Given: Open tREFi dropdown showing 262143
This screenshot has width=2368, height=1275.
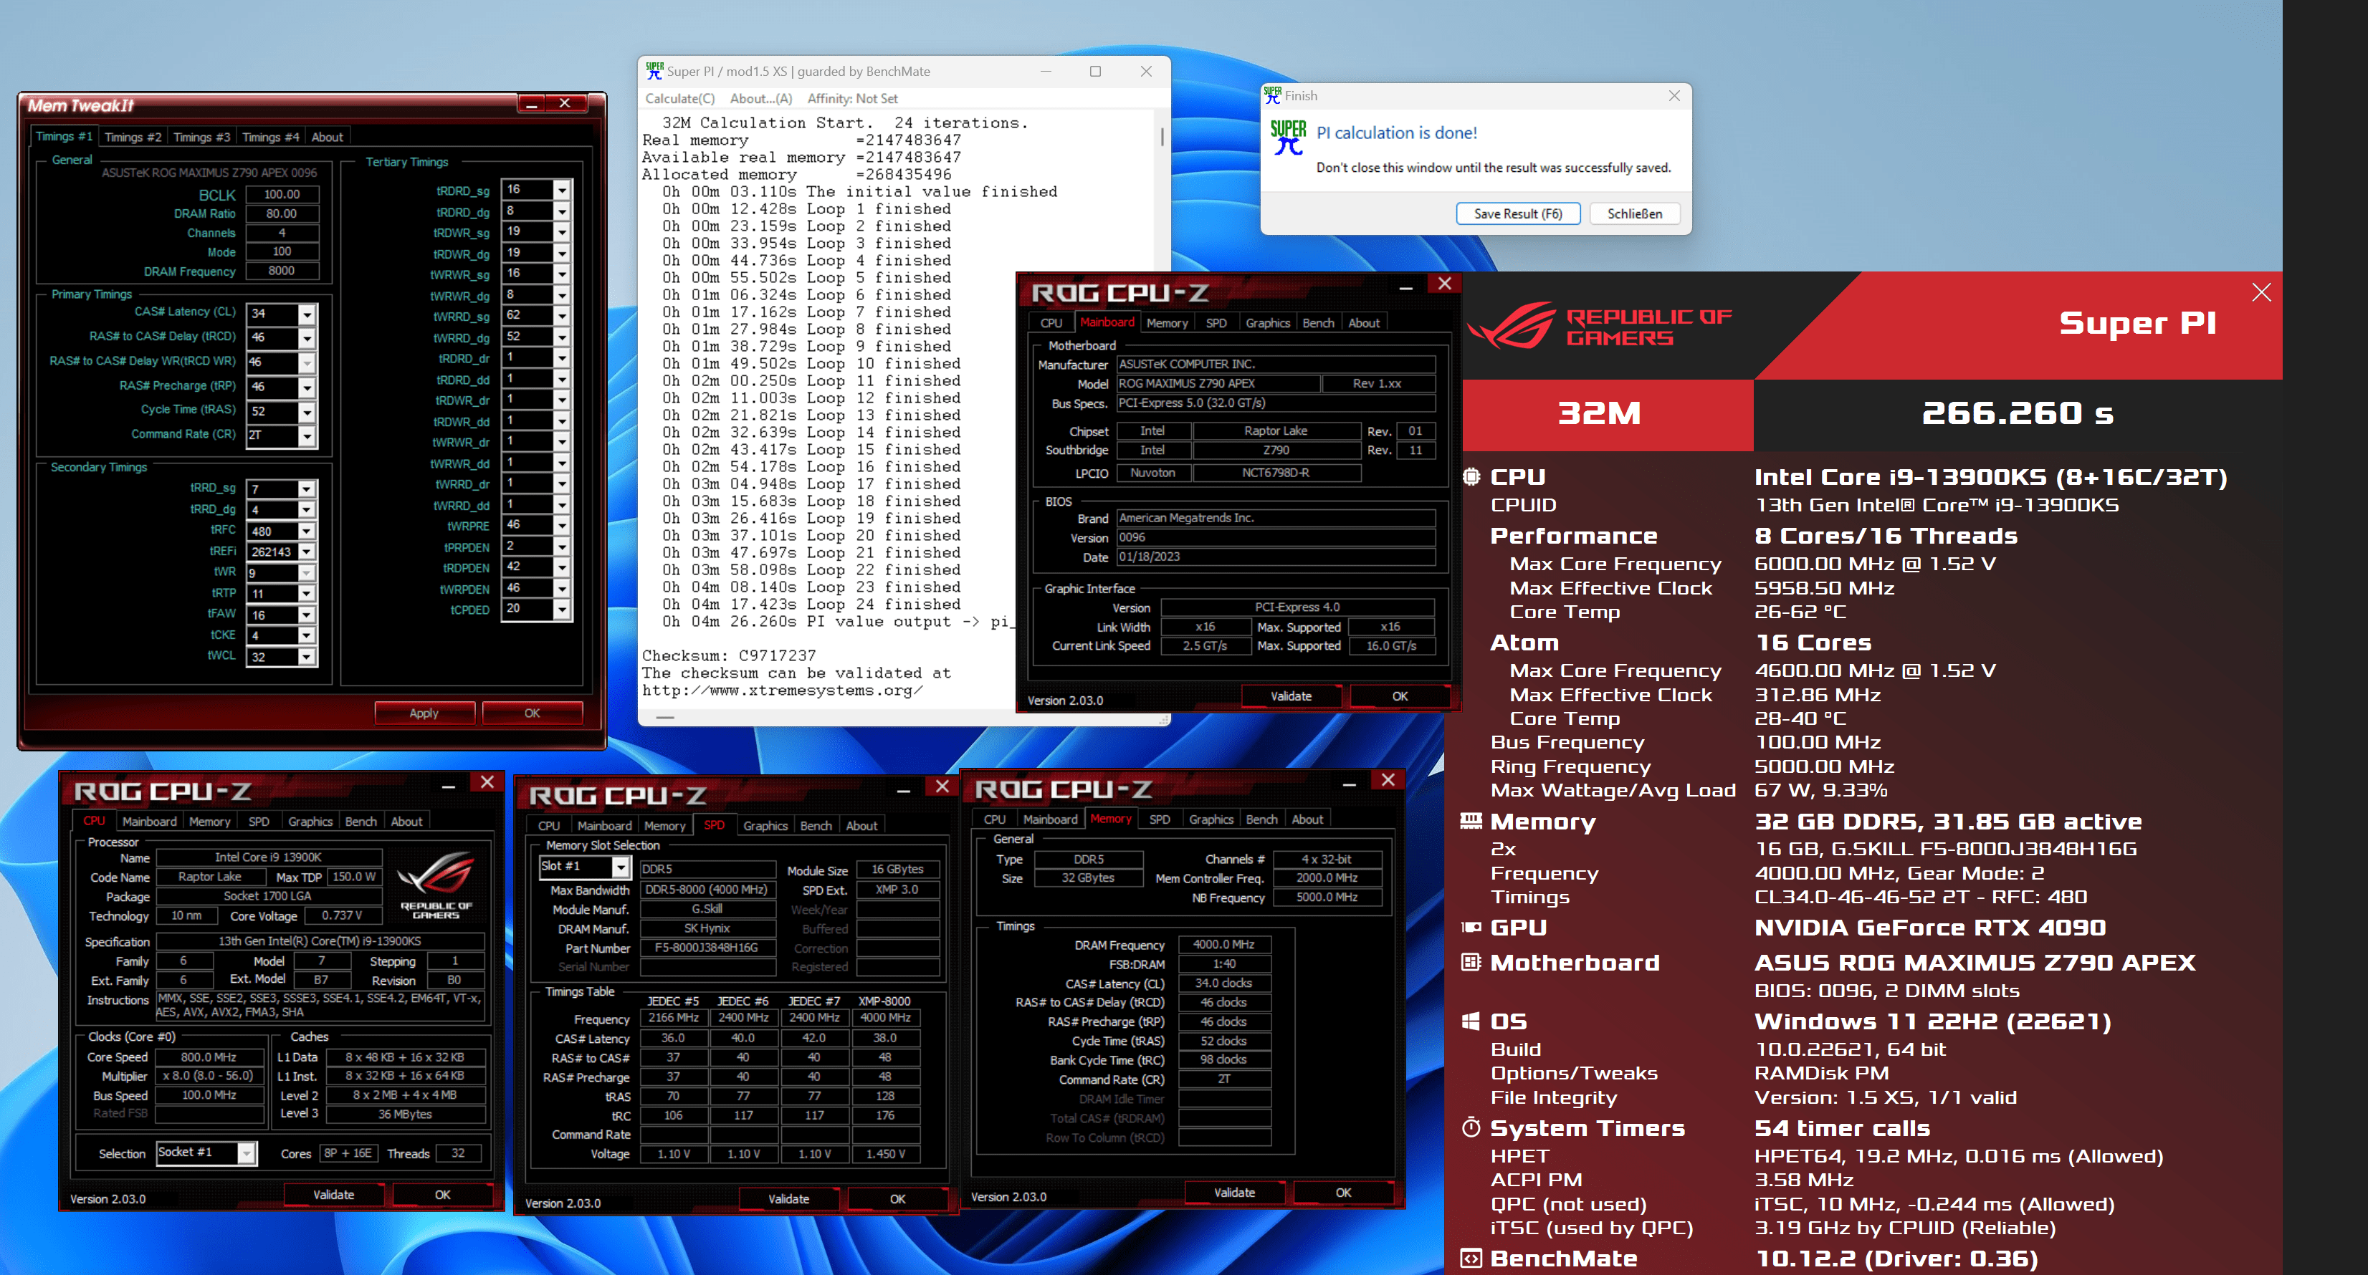Looking at the screenshot, I should (x=307, y=552).
